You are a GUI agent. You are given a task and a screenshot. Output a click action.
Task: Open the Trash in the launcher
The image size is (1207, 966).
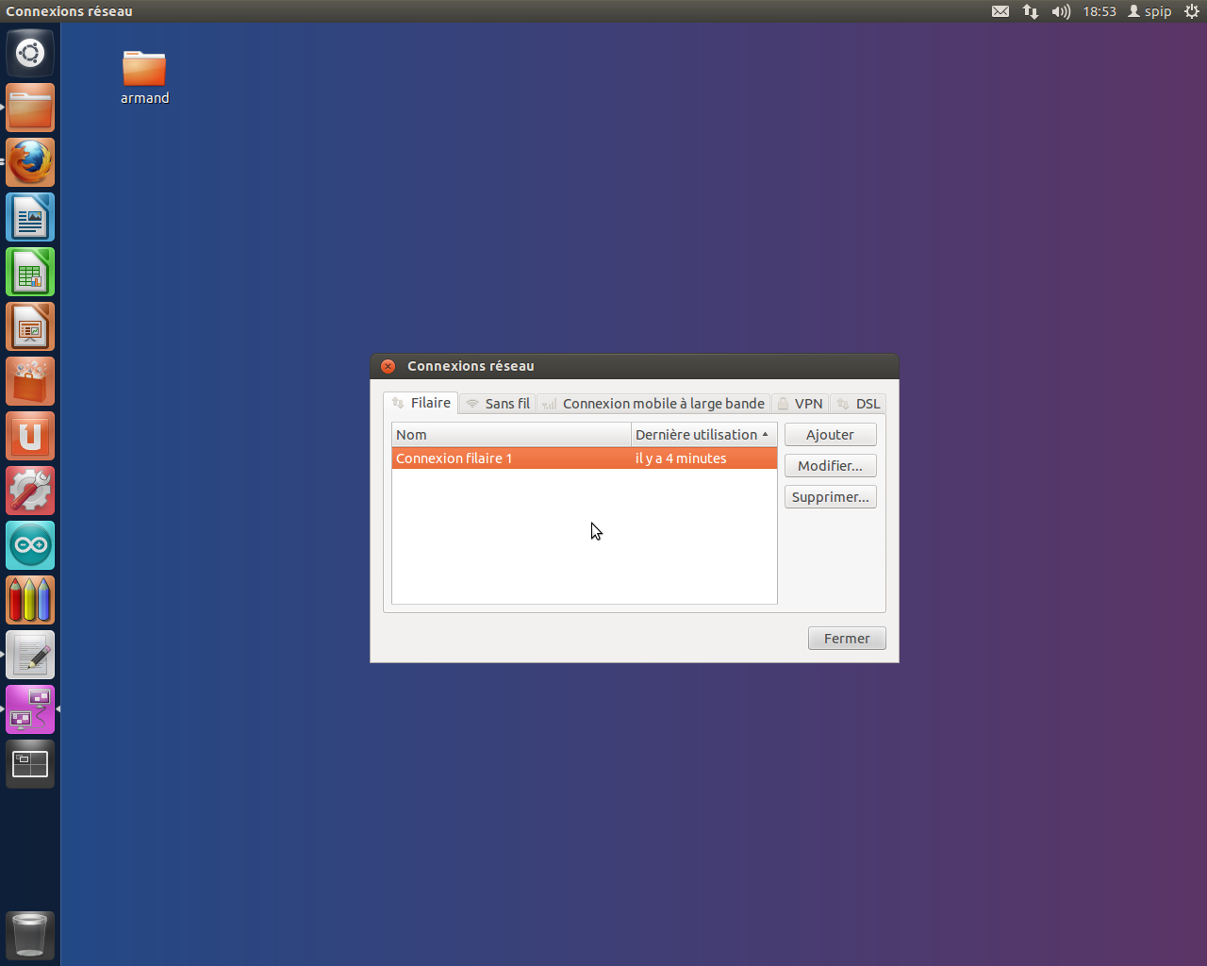(x=30, y=935)
